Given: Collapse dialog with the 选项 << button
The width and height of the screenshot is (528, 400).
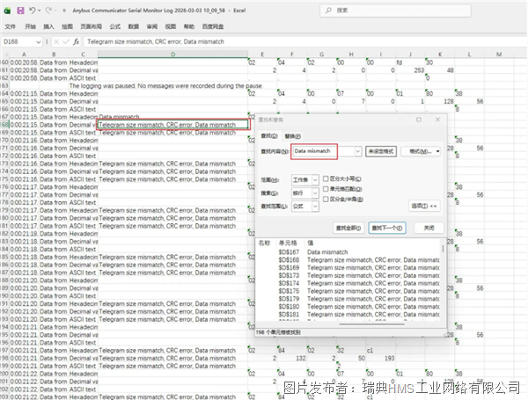Looking at the screenshot, I should click(x=424, y=206).
